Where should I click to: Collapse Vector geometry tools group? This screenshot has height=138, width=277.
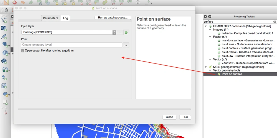(210, 70)
